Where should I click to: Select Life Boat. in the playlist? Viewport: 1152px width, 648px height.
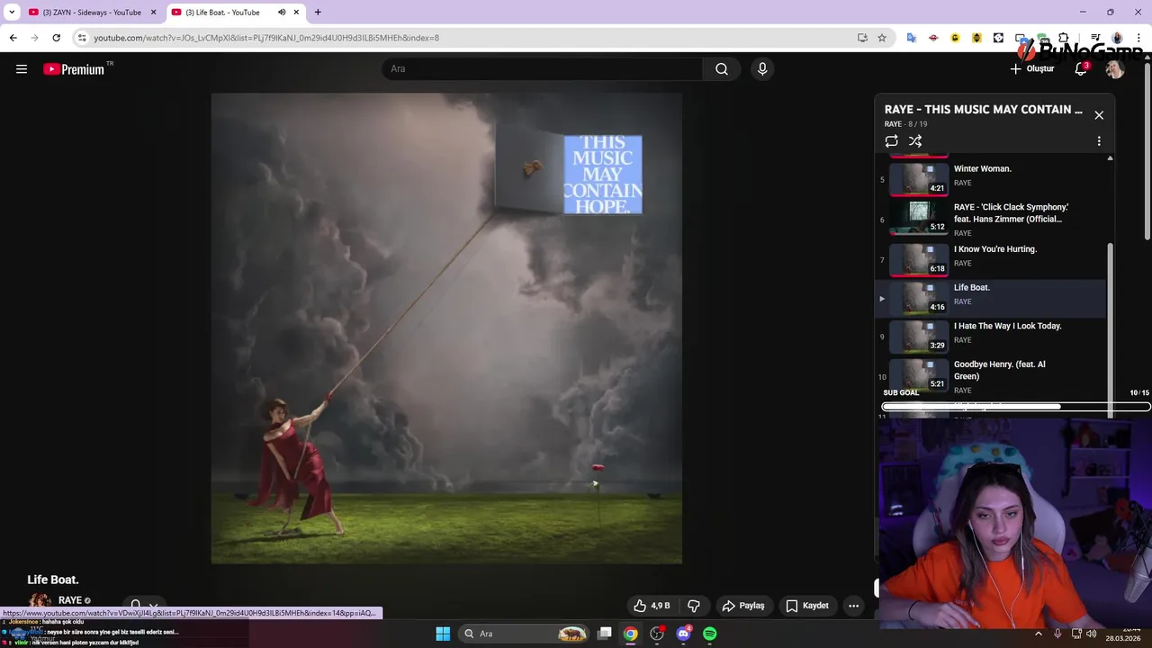tap(990, 297)
